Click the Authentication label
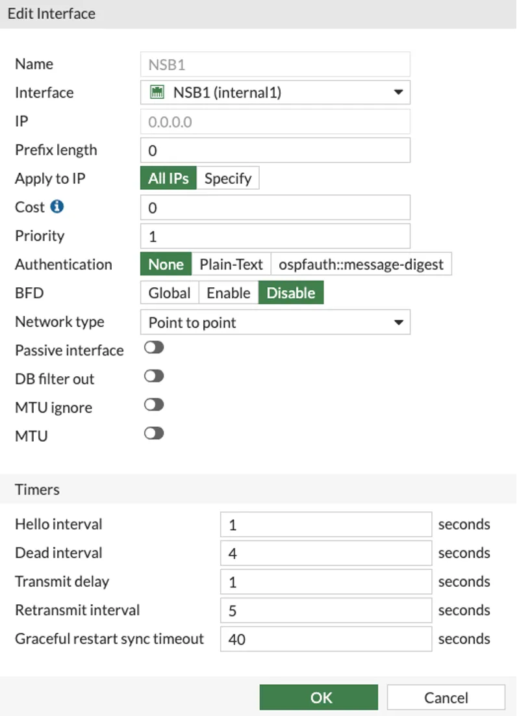 pyautogui.click(x=64, y=264)
